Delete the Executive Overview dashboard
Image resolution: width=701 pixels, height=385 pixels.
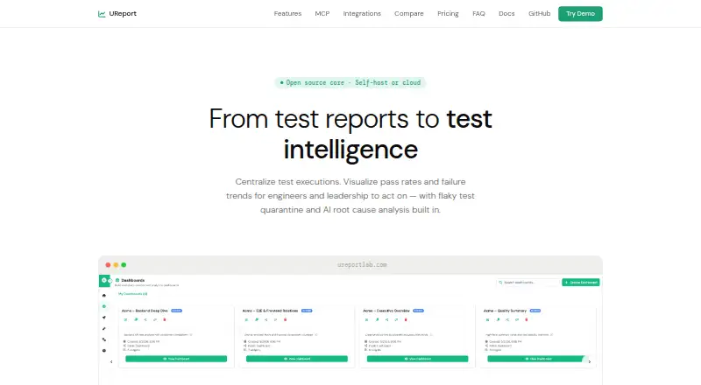point(406,319)
